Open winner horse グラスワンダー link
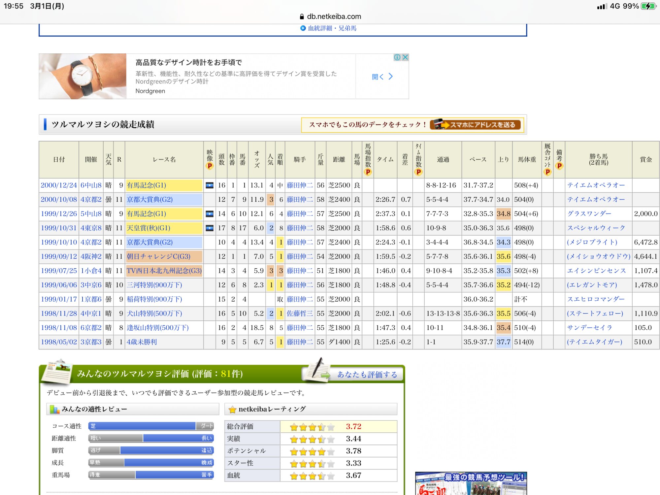This screenshot has width=660, height=495. [x=589, y=214]
